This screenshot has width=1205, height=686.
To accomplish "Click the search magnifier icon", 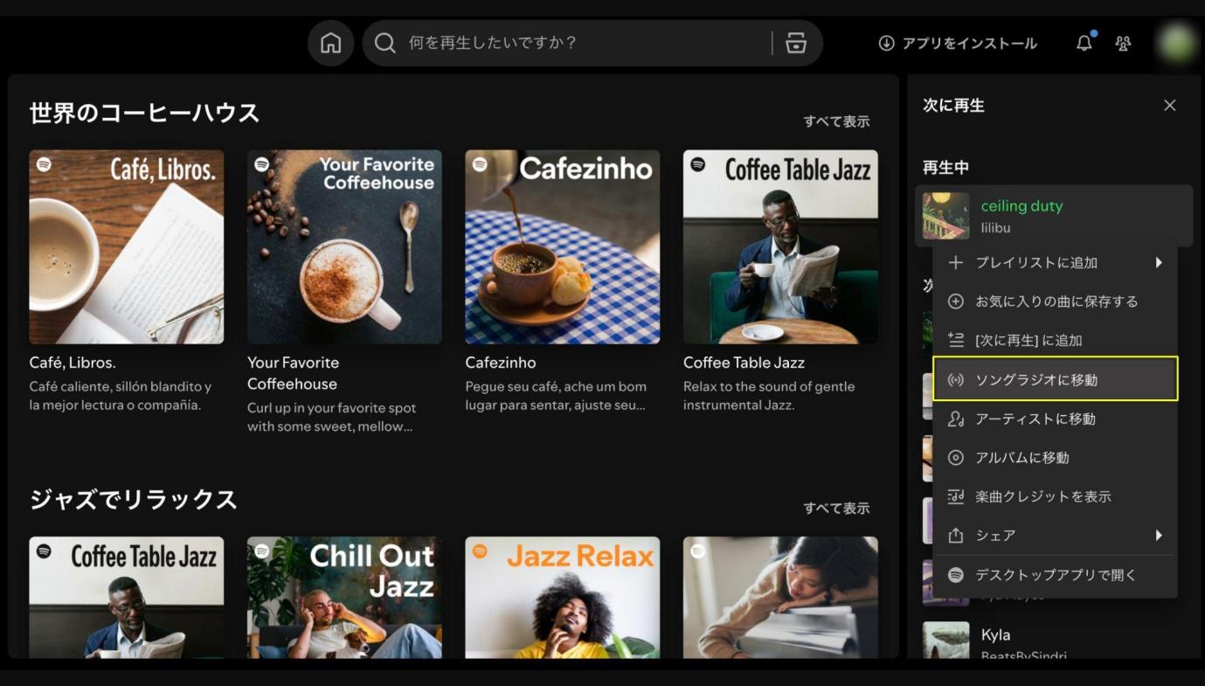I will tap(384, 43).
